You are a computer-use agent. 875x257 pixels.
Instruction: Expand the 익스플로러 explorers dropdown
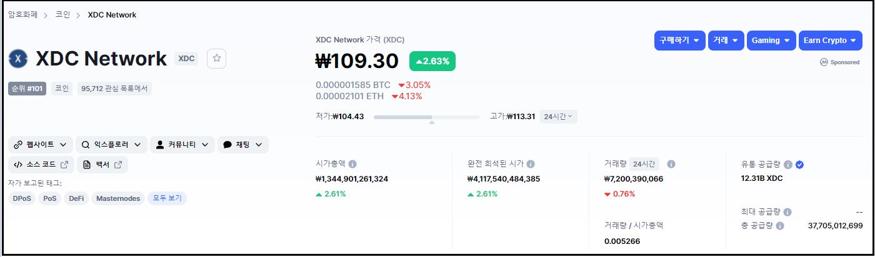[x=111, y=145]
